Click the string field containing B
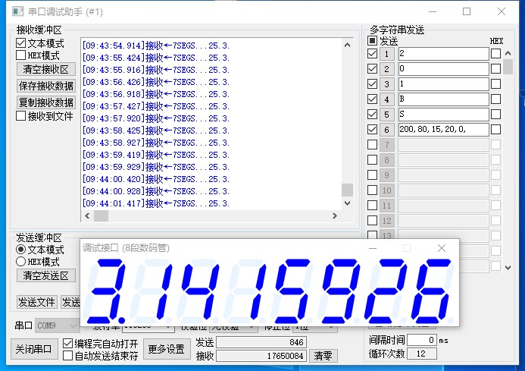The height and width of the screenshot is (371, 525). point(444,99)
